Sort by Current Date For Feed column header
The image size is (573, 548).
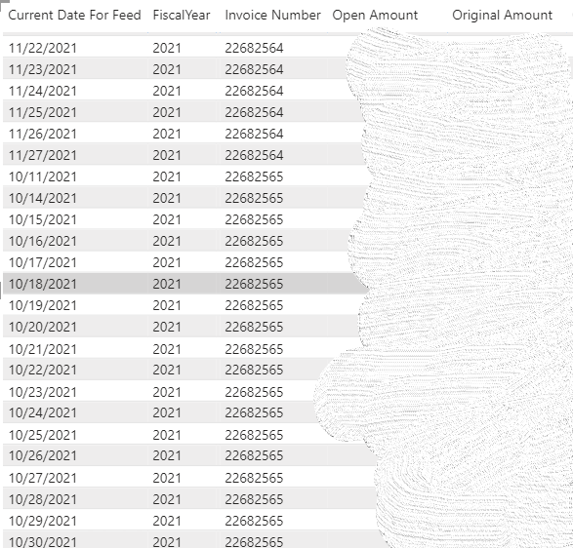point(74,16)
